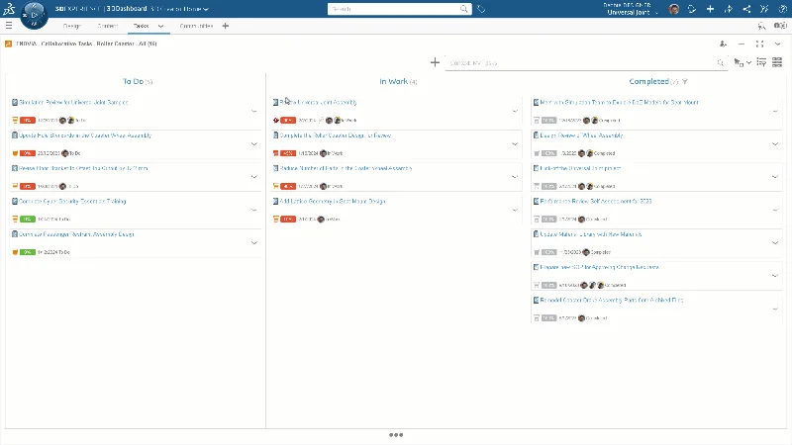Click the filter icon next to Completed
The height and width of the screenshot is (445, 792).
685,82
